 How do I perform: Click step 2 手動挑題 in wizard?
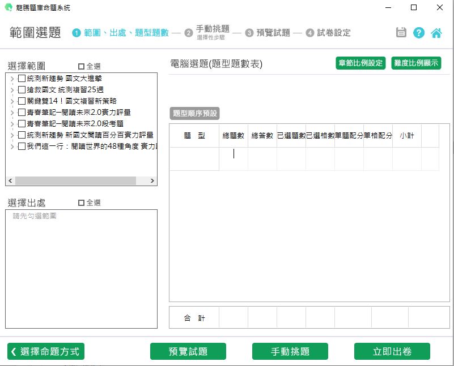[x=212, y=31]
